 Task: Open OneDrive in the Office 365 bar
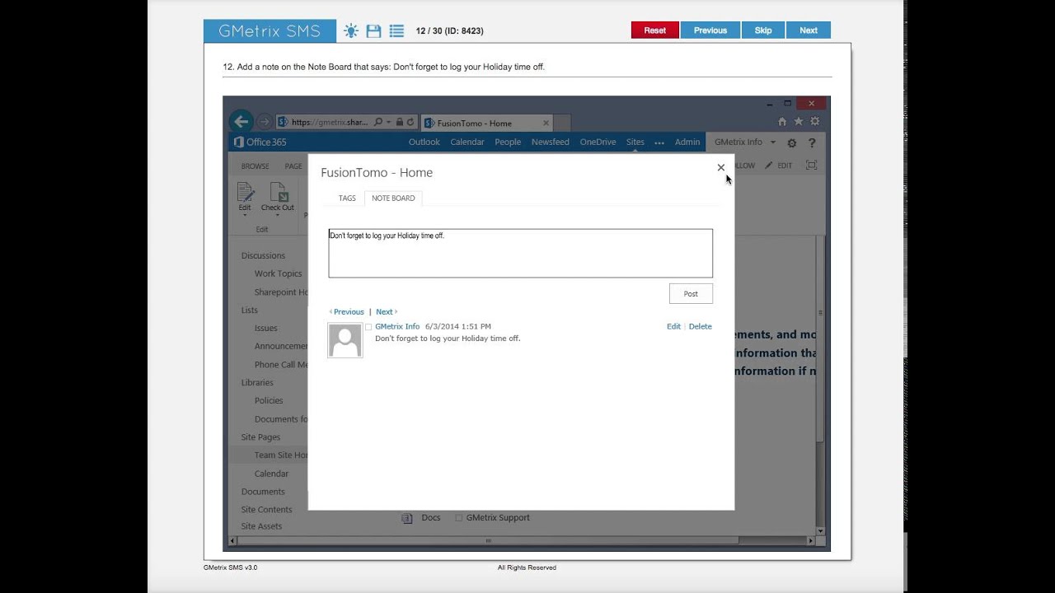click(x=598, y=142)
